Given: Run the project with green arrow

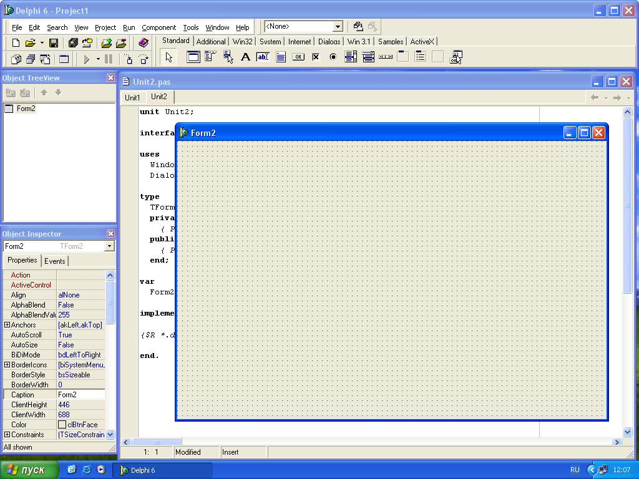Looking at the screenshot, I should [86, 59].
